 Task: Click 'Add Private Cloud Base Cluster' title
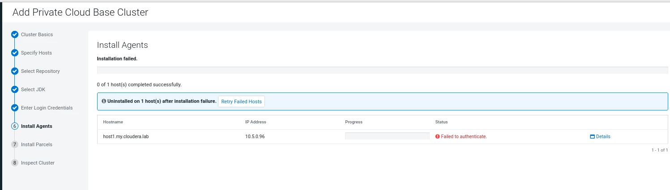coord(80,13)
